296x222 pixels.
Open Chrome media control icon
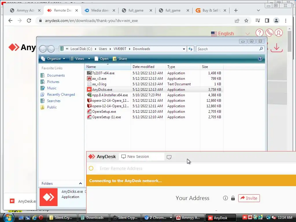pos(258,21)
